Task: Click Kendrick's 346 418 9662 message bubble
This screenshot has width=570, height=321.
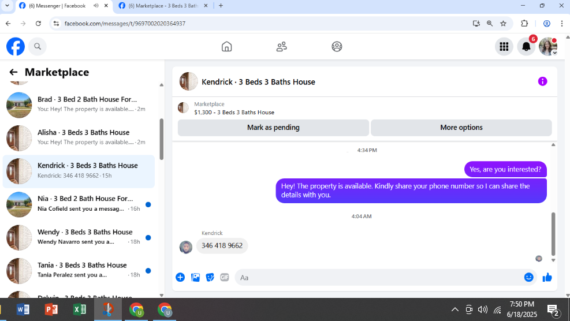Action: 222,246
